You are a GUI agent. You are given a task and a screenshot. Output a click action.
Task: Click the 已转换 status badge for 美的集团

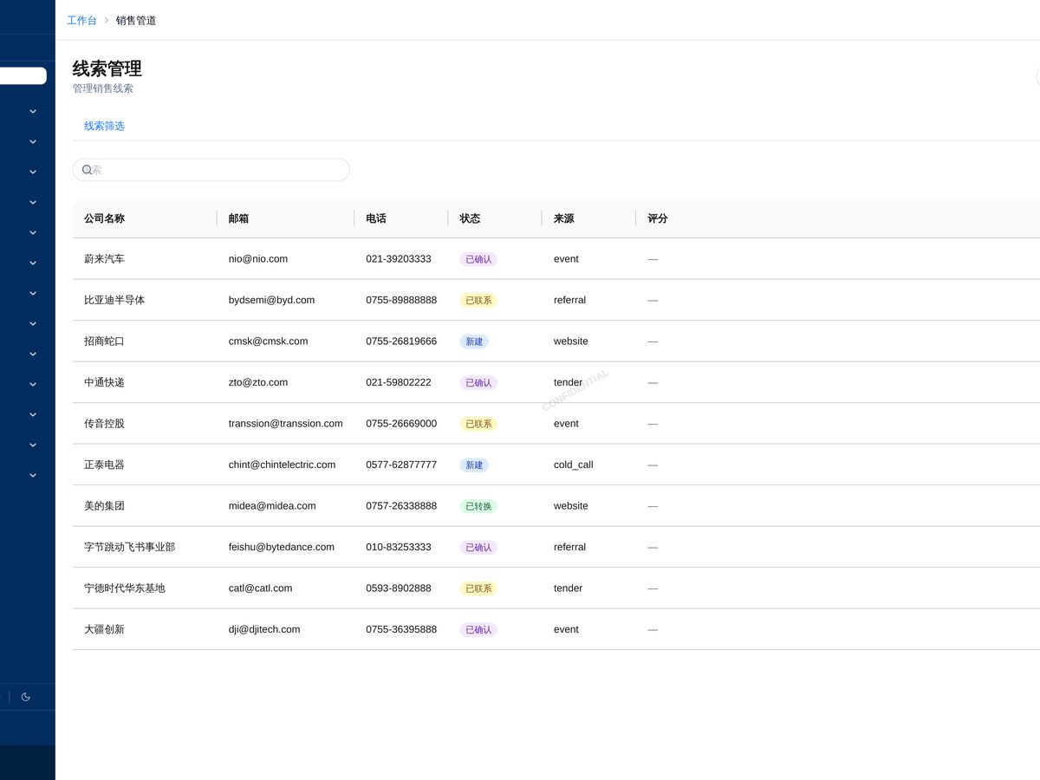point(478,506)
